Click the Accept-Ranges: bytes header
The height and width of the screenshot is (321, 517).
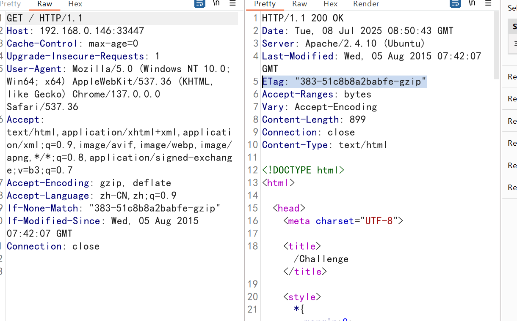[x=317, y=94]
